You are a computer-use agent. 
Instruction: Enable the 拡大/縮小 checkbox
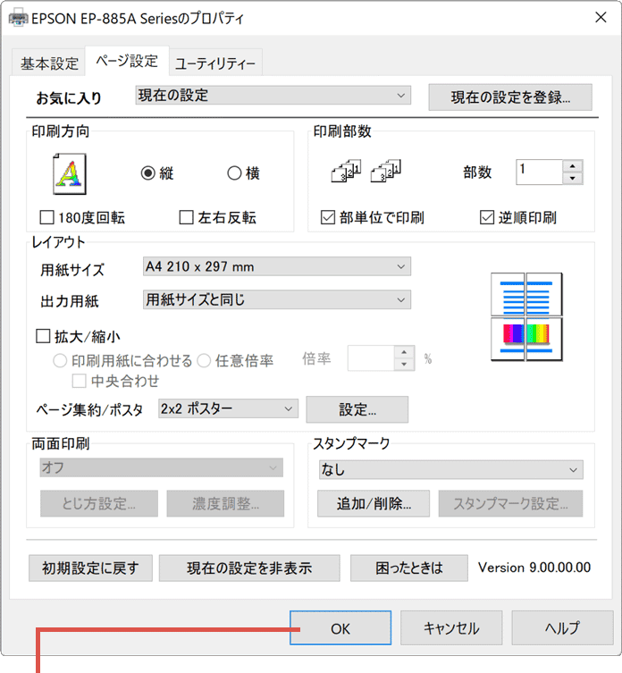click(x=43, y=336)
